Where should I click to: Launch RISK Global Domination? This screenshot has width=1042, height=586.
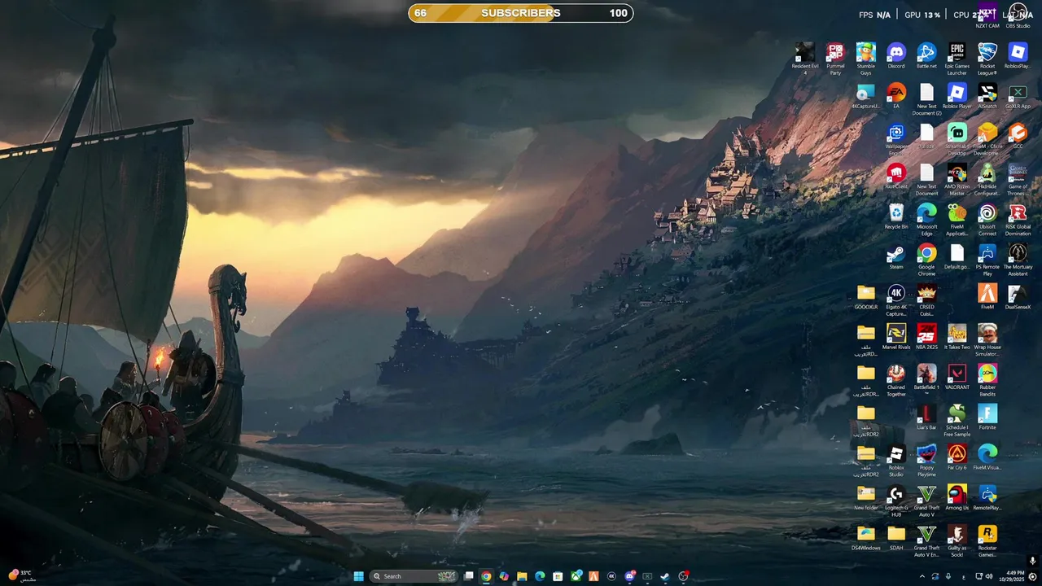point(1018,219)
